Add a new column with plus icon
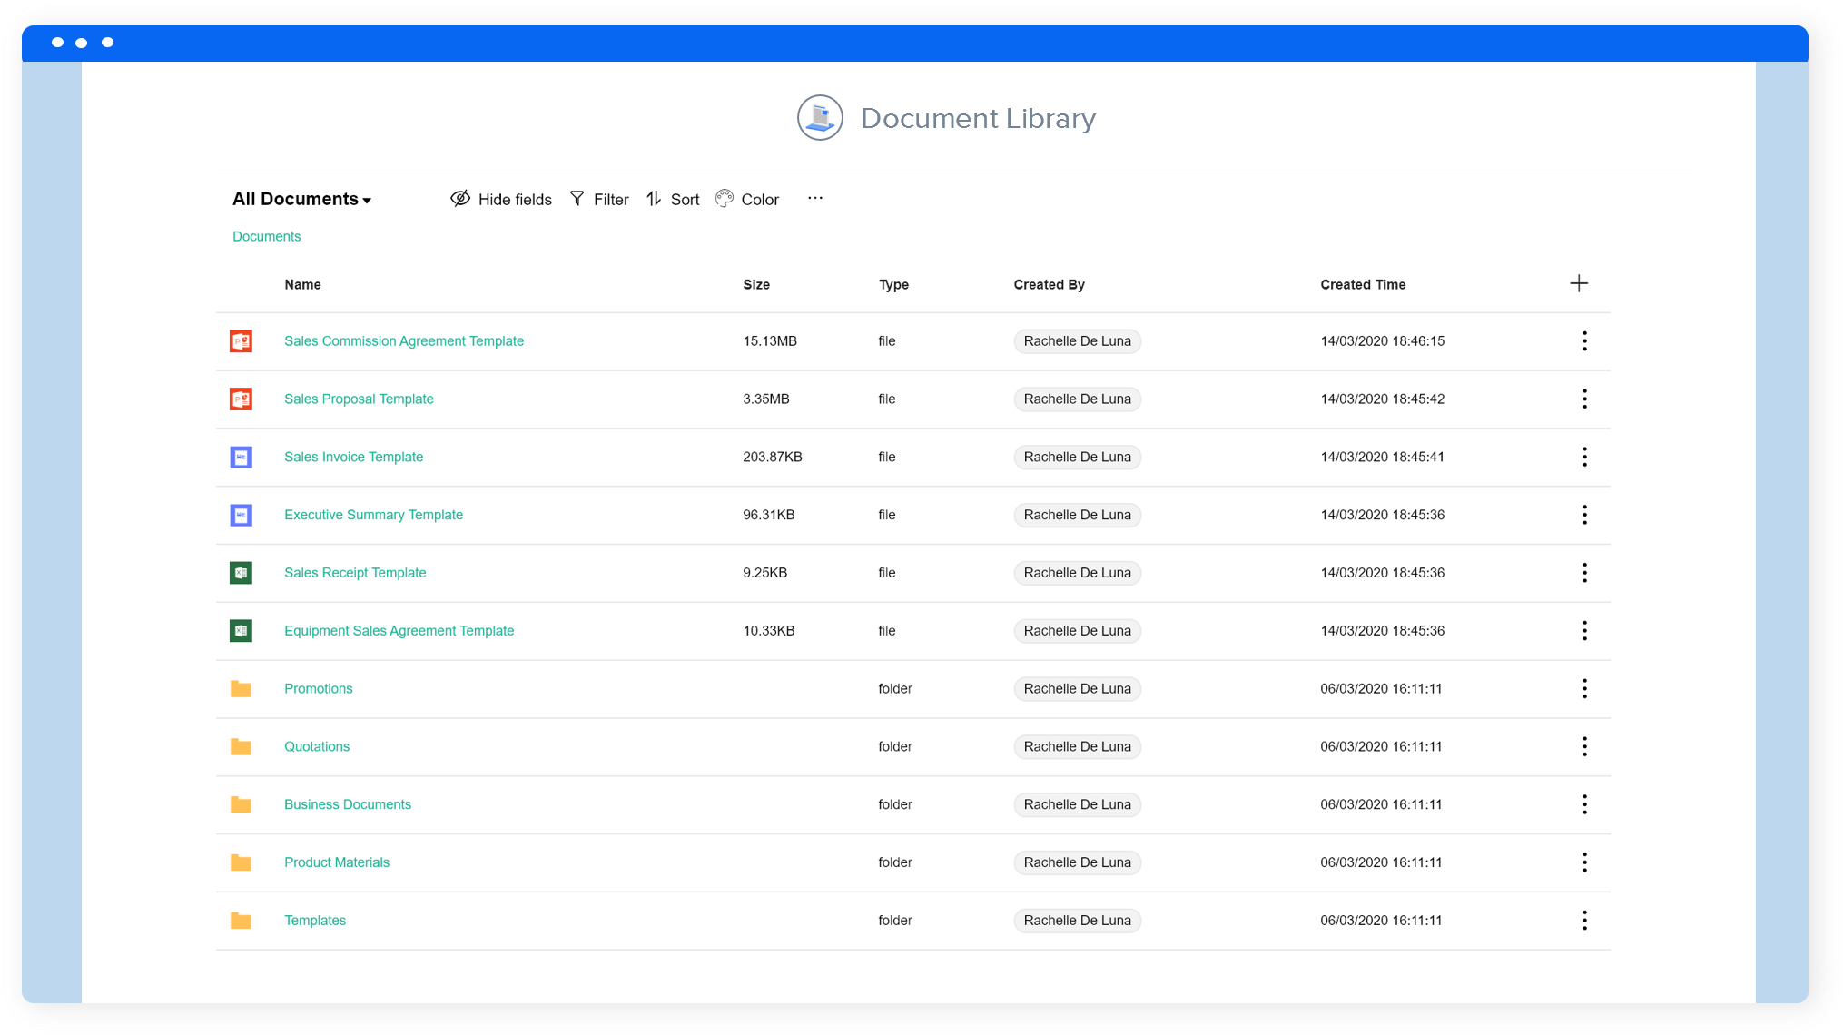Image resolution: width=1844 pixels, height=1035 pixels. [1579, 283]
